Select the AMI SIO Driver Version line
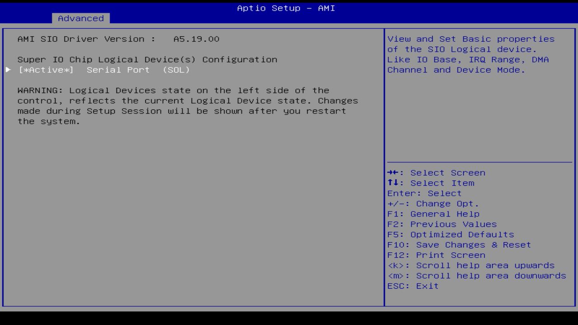The width and height of the screenshot is (578, 325). 118,39
